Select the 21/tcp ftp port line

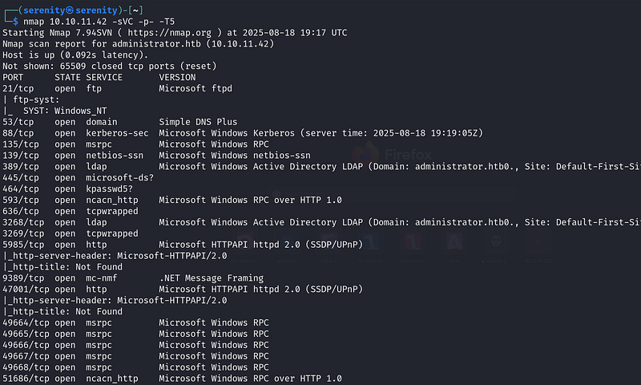[x=117, y=88]
